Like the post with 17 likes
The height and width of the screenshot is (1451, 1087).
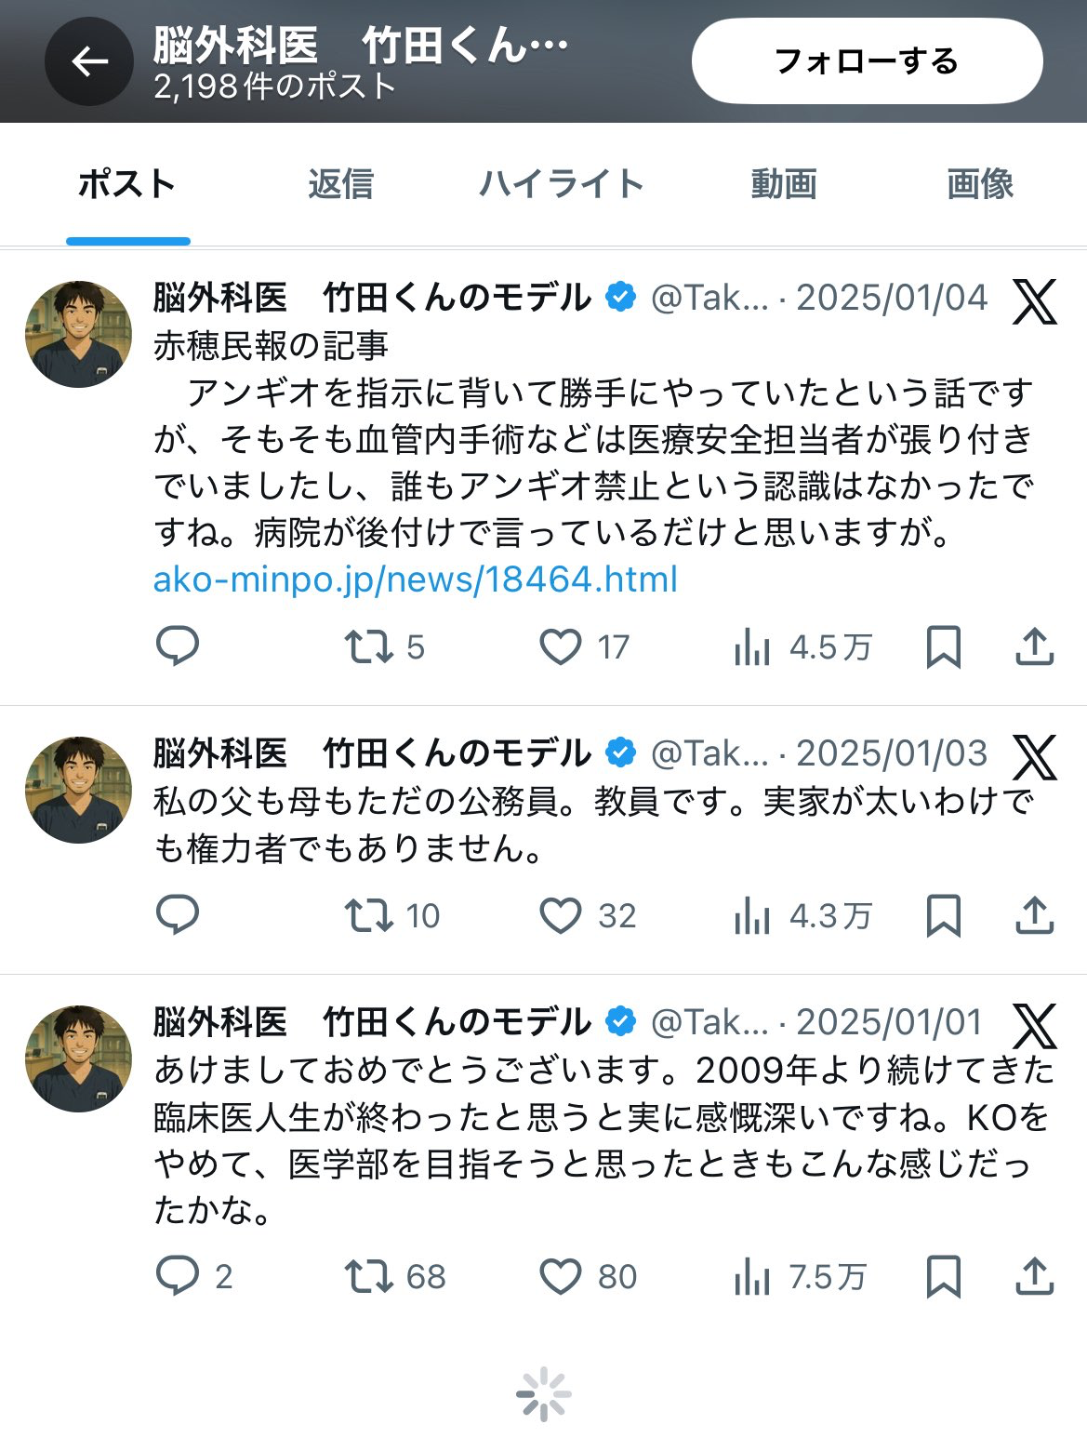(x=561, y=646)
